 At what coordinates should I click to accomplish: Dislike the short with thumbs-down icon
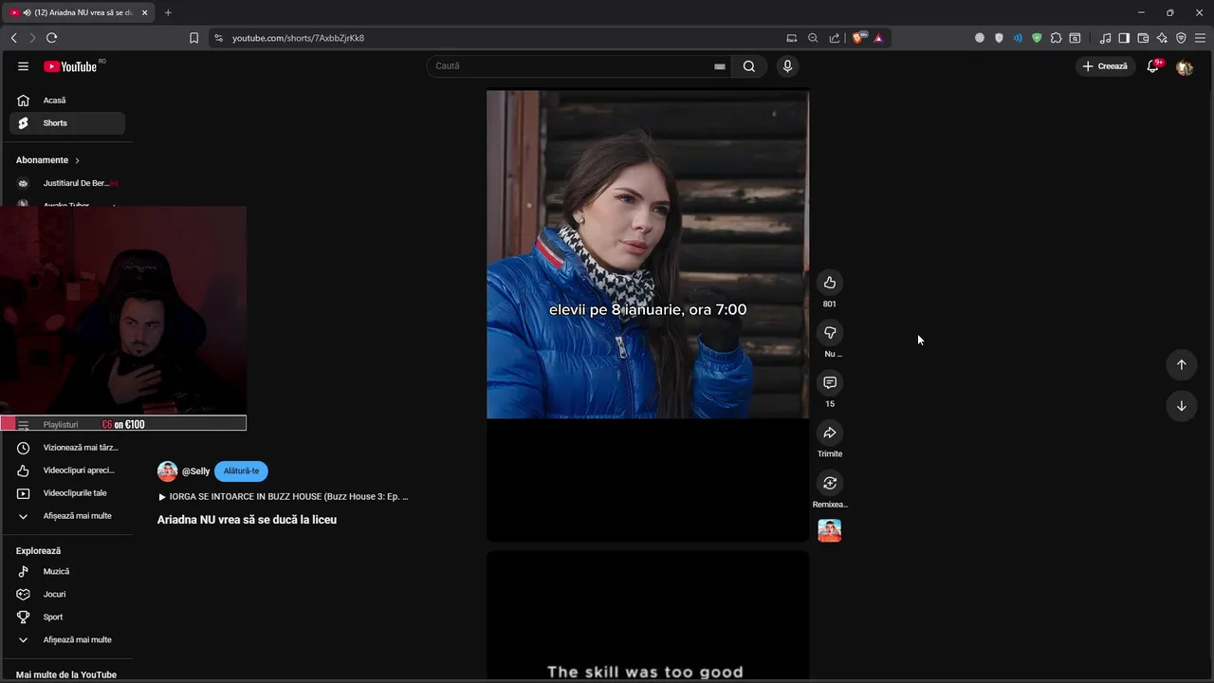click(830, 333)
